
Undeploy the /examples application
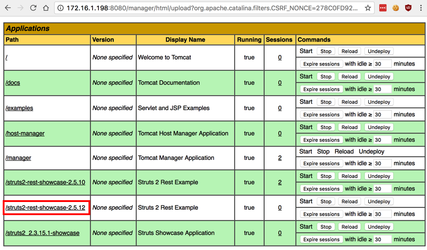click(379, 102)
